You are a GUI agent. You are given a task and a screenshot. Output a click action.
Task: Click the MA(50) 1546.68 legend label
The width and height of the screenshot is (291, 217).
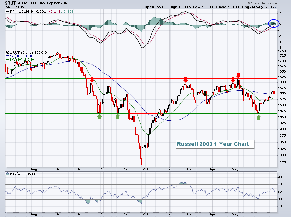click(21, 56)
